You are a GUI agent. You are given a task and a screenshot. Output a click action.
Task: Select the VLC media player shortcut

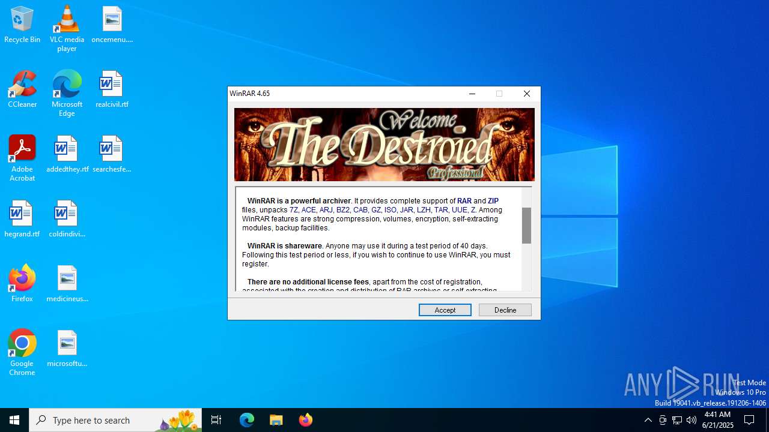click(67, 29)
